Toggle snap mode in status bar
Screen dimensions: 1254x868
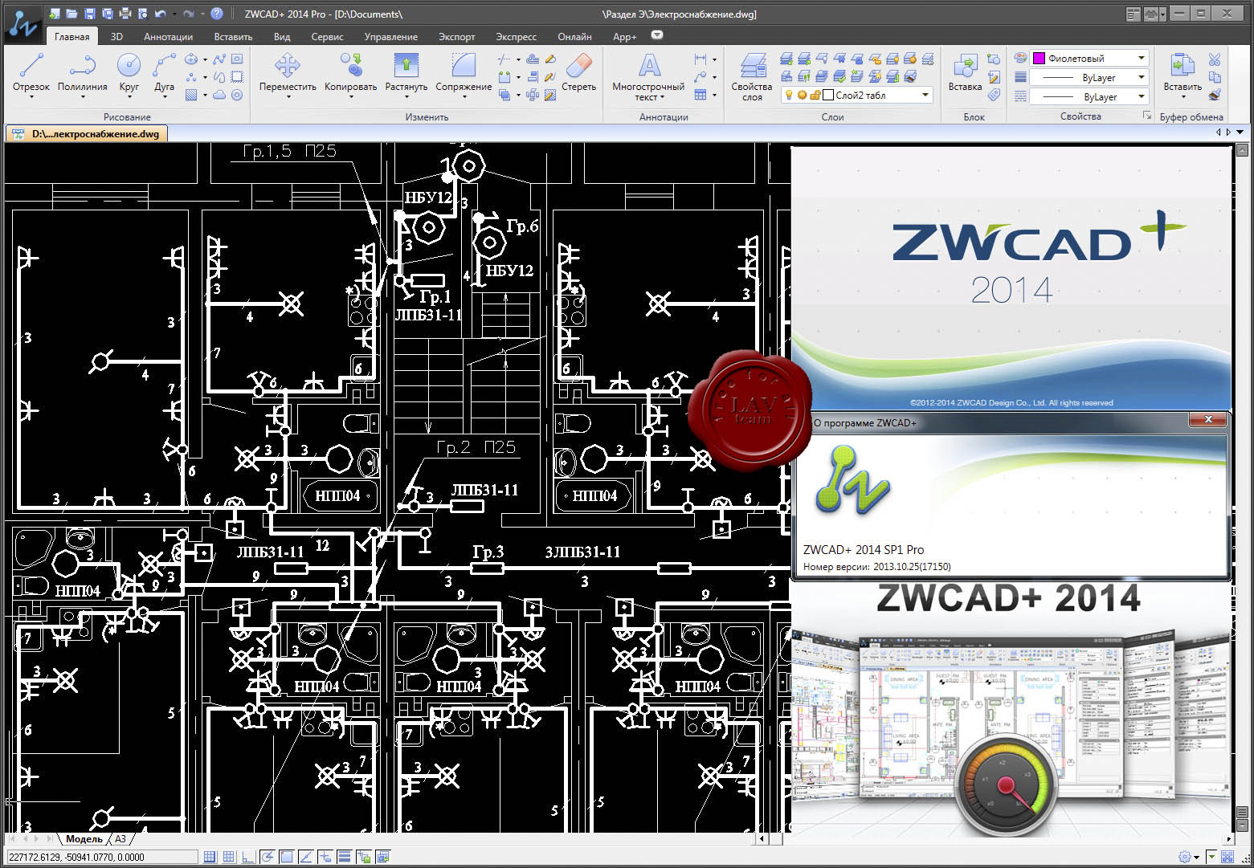click(x=210, y=857)
